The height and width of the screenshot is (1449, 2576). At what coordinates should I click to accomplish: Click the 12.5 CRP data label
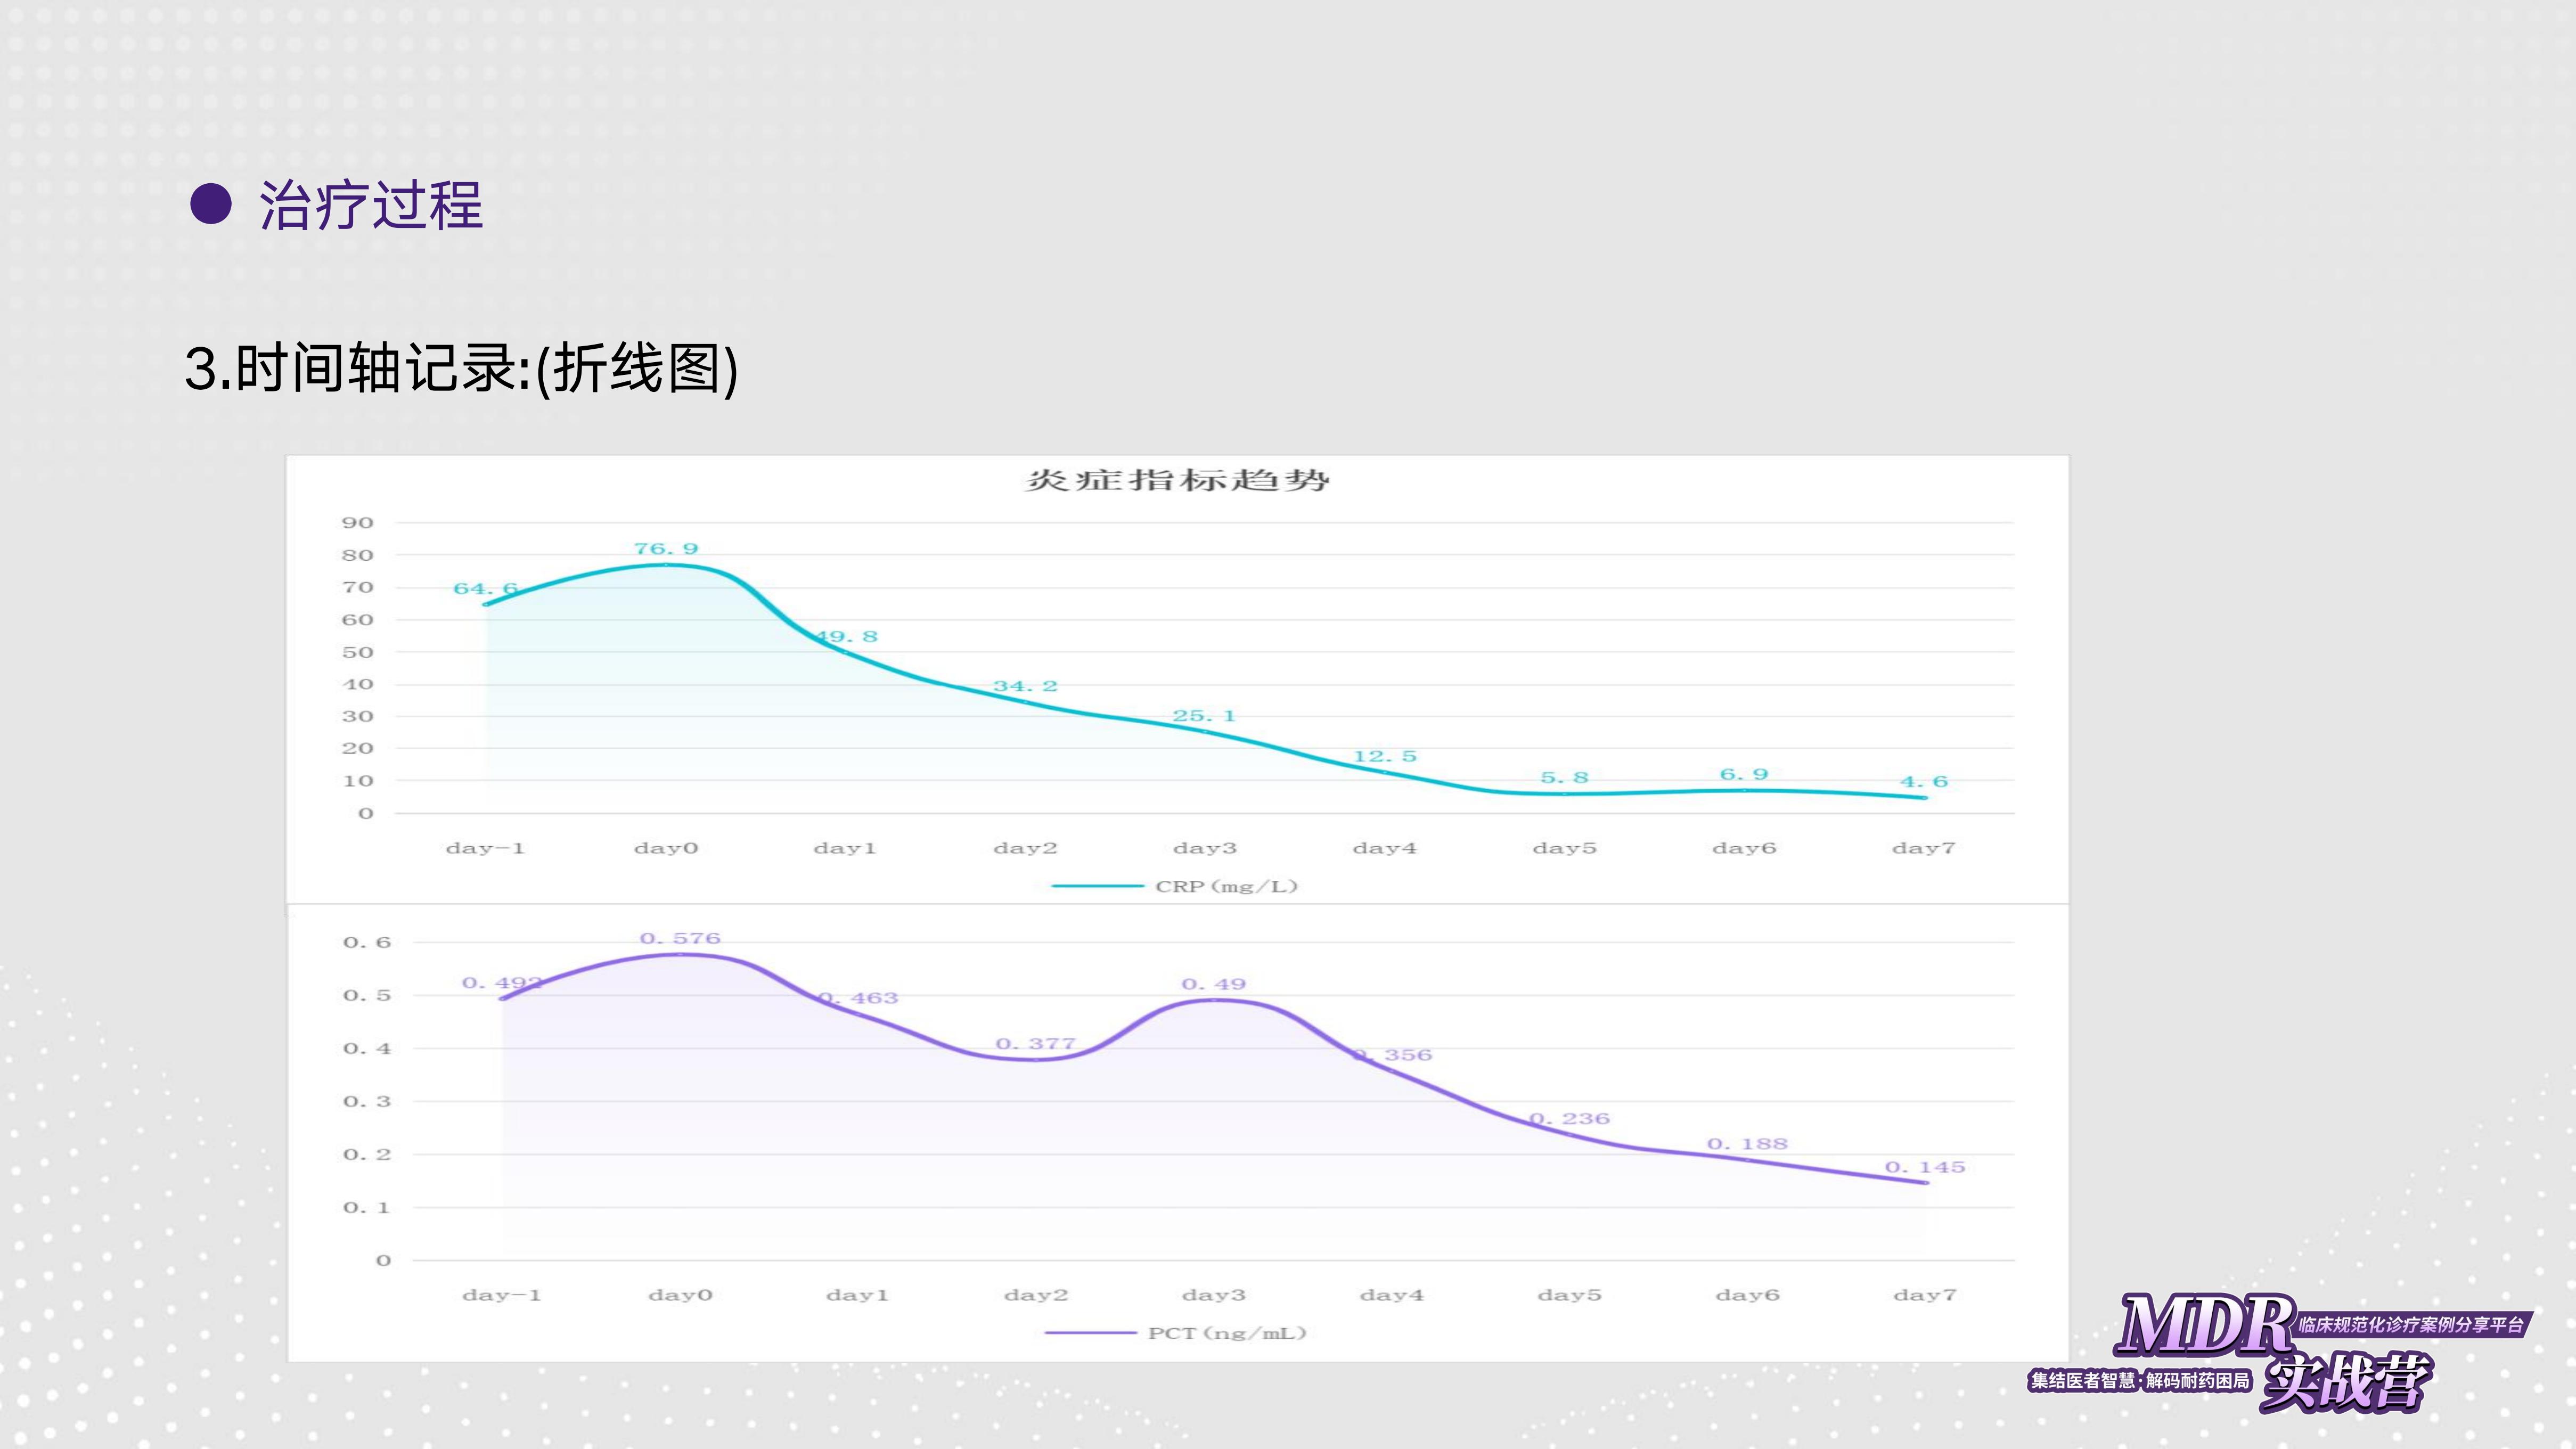coord(1385,756)
